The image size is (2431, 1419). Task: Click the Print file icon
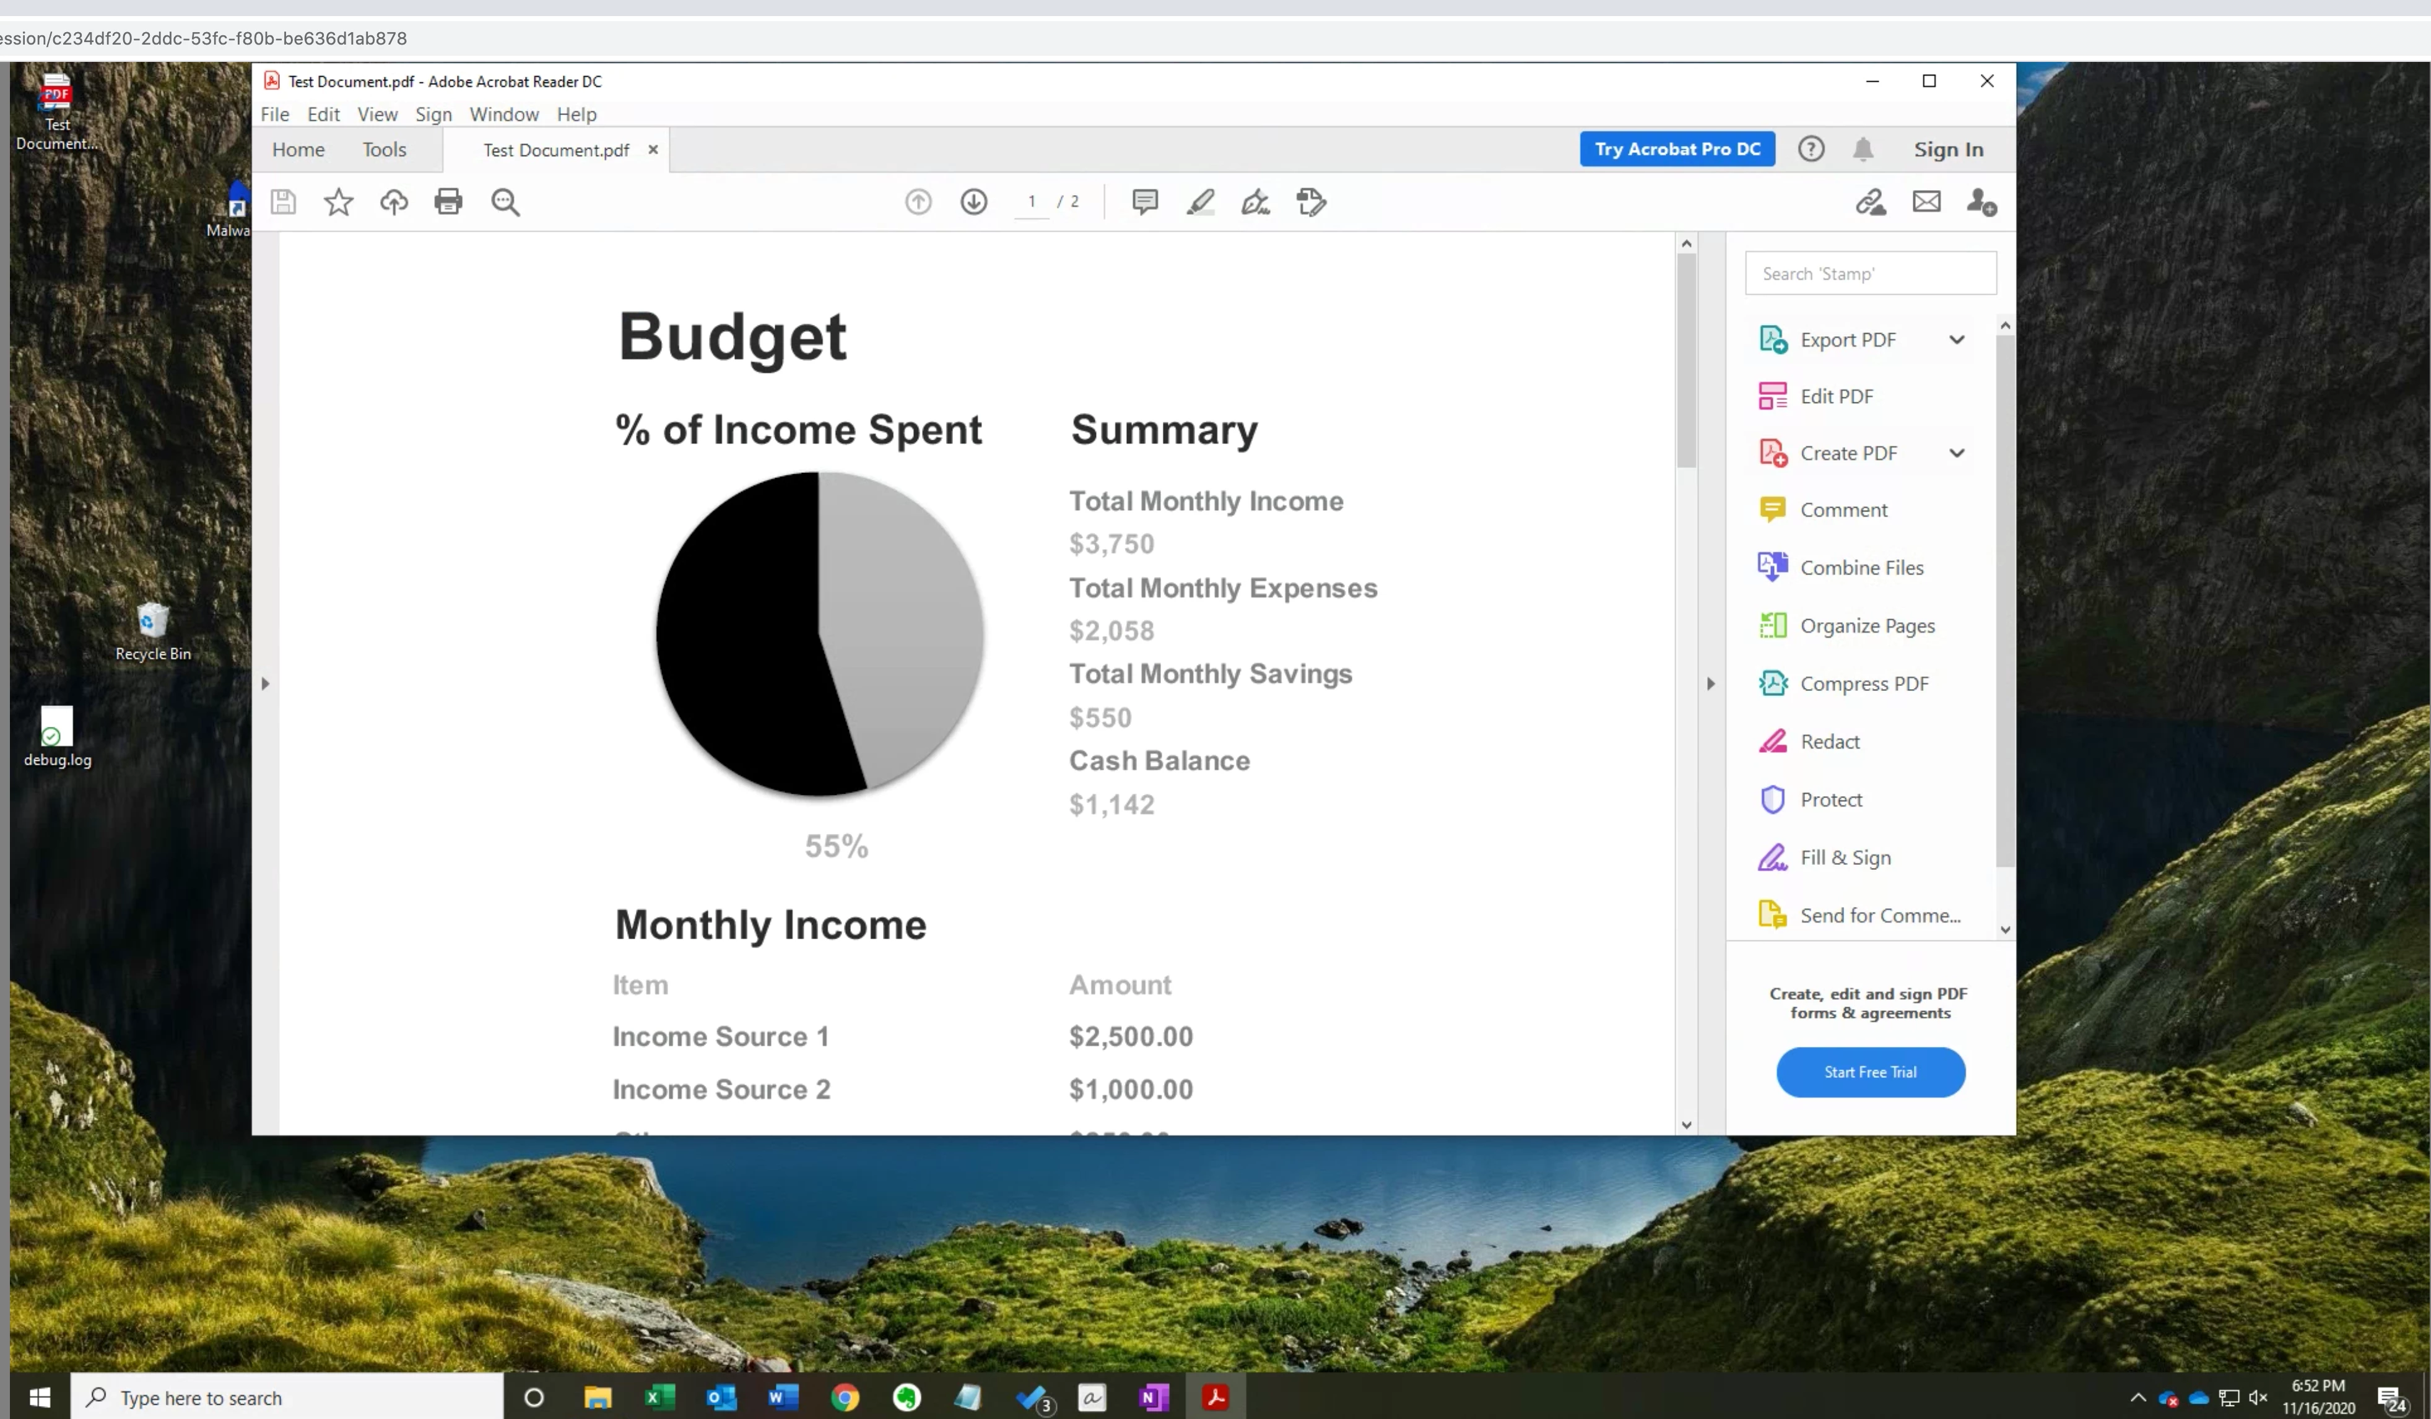coord(448,202)
